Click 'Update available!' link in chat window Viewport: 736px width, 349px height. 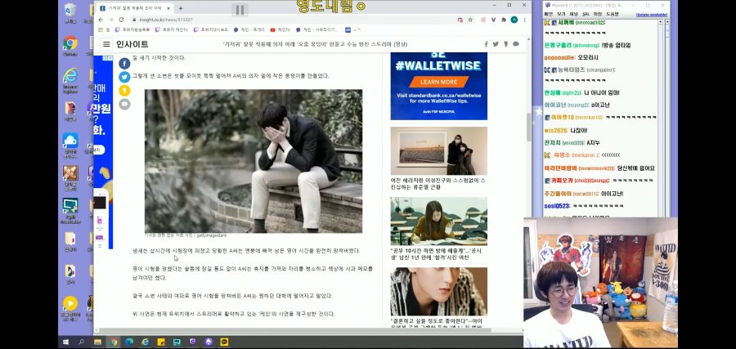[652, 15]
